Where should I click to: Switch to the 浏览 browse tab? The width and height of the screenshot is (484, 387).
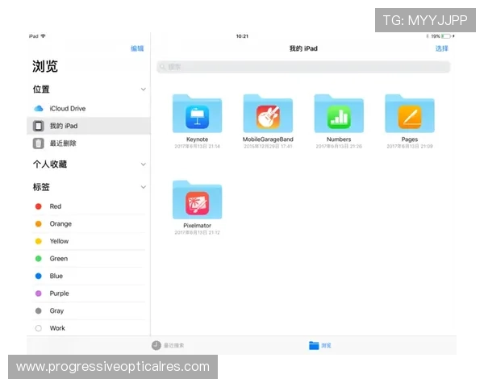(319, 345)
